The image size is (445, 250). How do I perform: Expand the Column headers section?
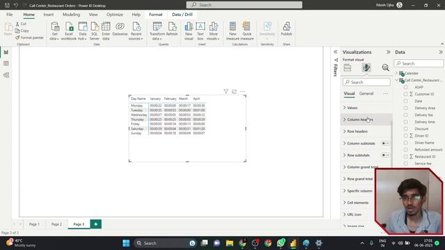[x=366, y=119]
